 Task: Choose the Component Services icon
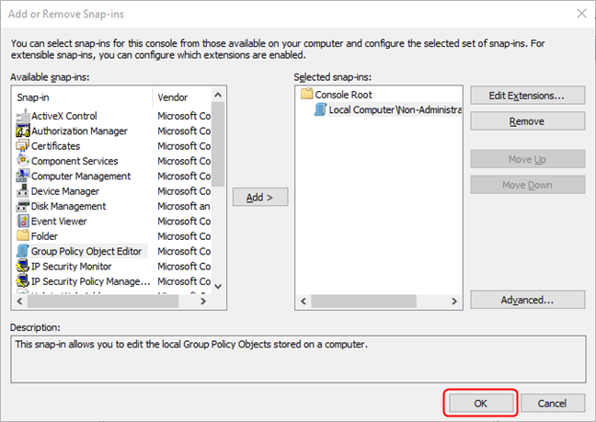[x=24, y=161]
